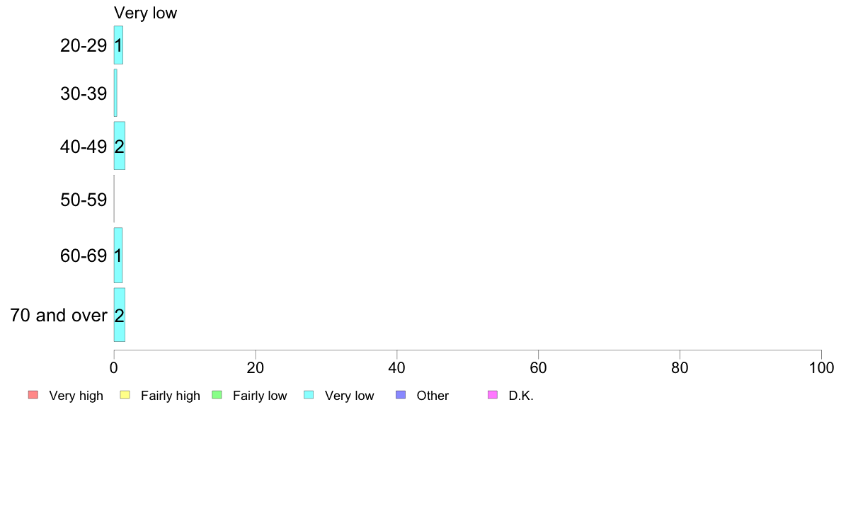Select the thin 30-39 bar
Screen dimensions: 841x521
click(x=115, y=93)
